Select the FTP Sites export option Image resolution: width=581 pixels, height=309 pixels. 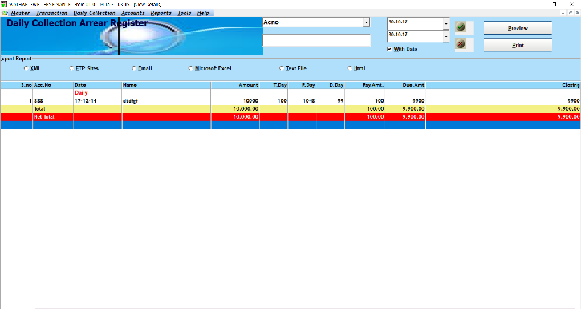tap(71, 68)
